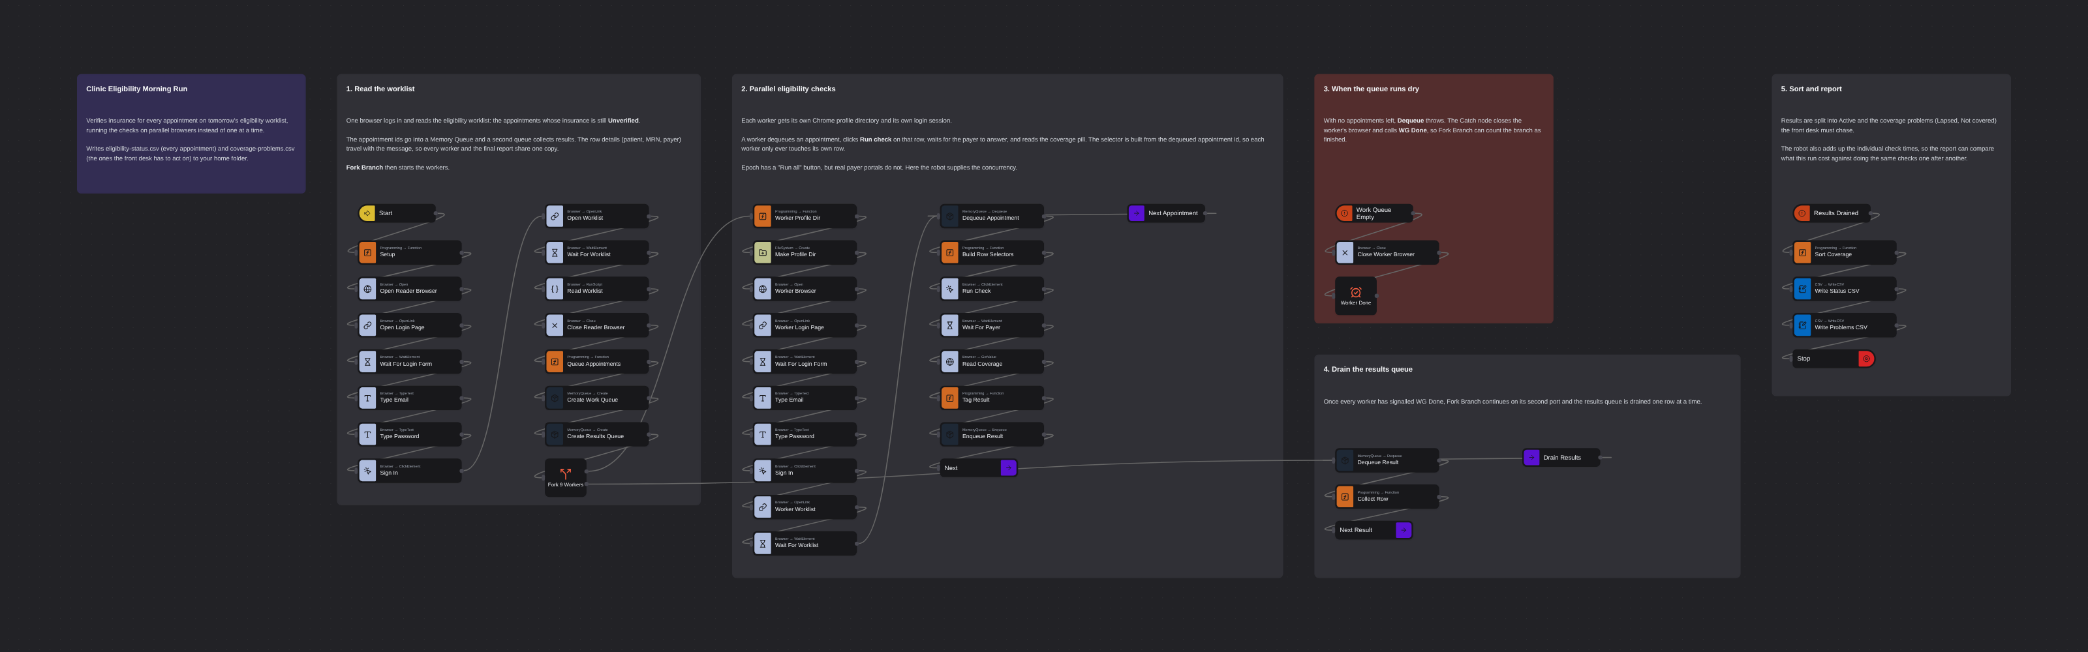Click the alarm icon on Worker Done node

[1355, 291]
